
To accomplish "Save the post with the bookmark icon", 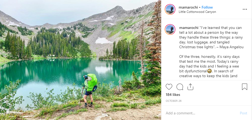I will (244, 87).
